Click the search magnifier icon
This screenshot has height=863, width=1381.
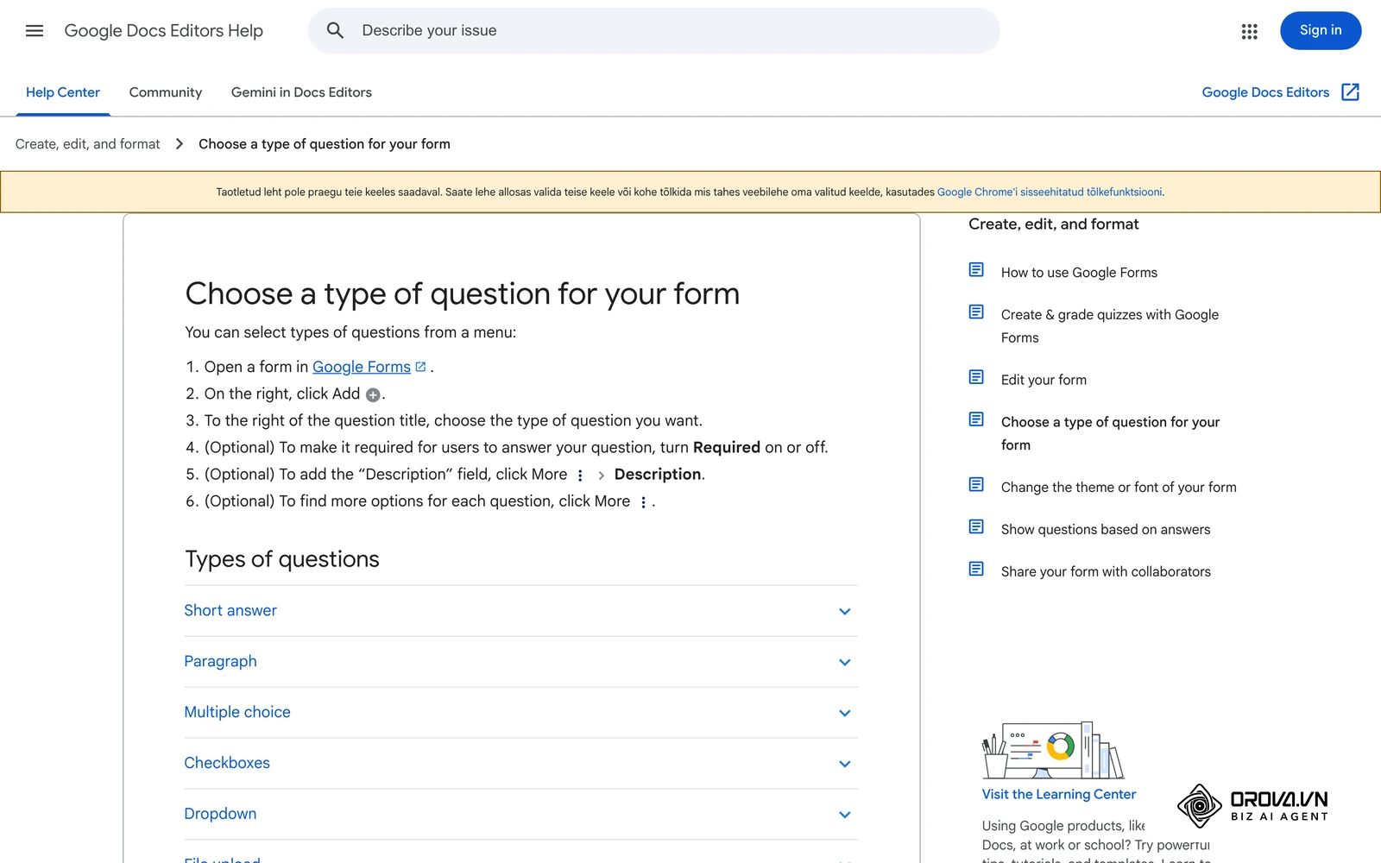tap(335, 31)
